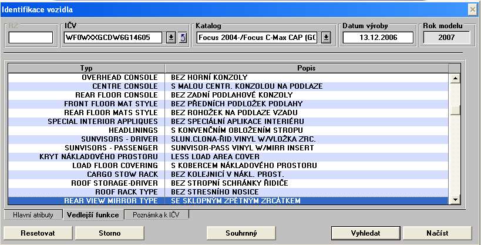
Task: Expand the Katalog dropdown
Action: coord(326,38)
